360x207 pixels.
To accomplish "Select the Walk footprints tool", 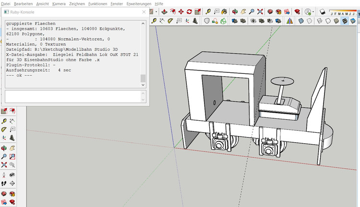I will pos(3,184).
